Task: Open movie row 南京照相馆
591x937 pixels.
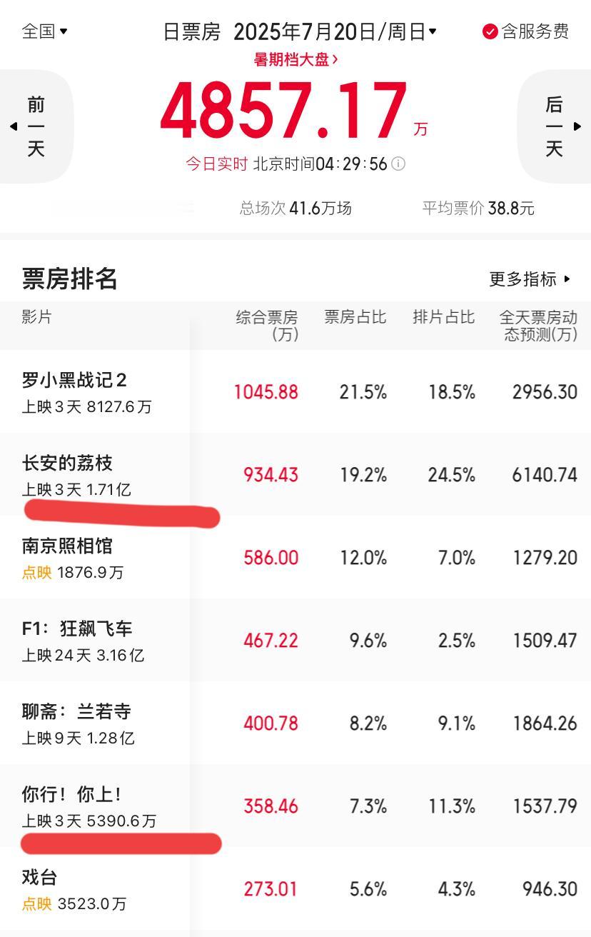Action: coord(295,557)
